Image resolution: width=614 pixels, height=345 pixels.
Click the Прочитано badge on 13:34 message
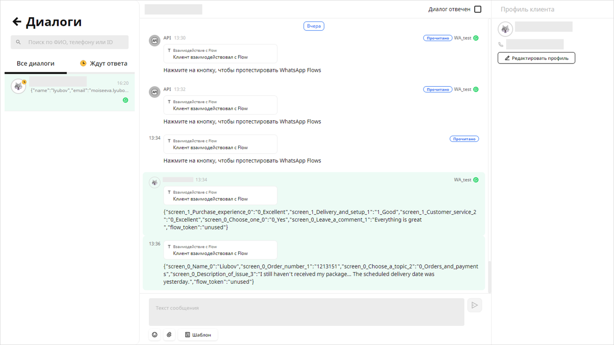[464, 139]
